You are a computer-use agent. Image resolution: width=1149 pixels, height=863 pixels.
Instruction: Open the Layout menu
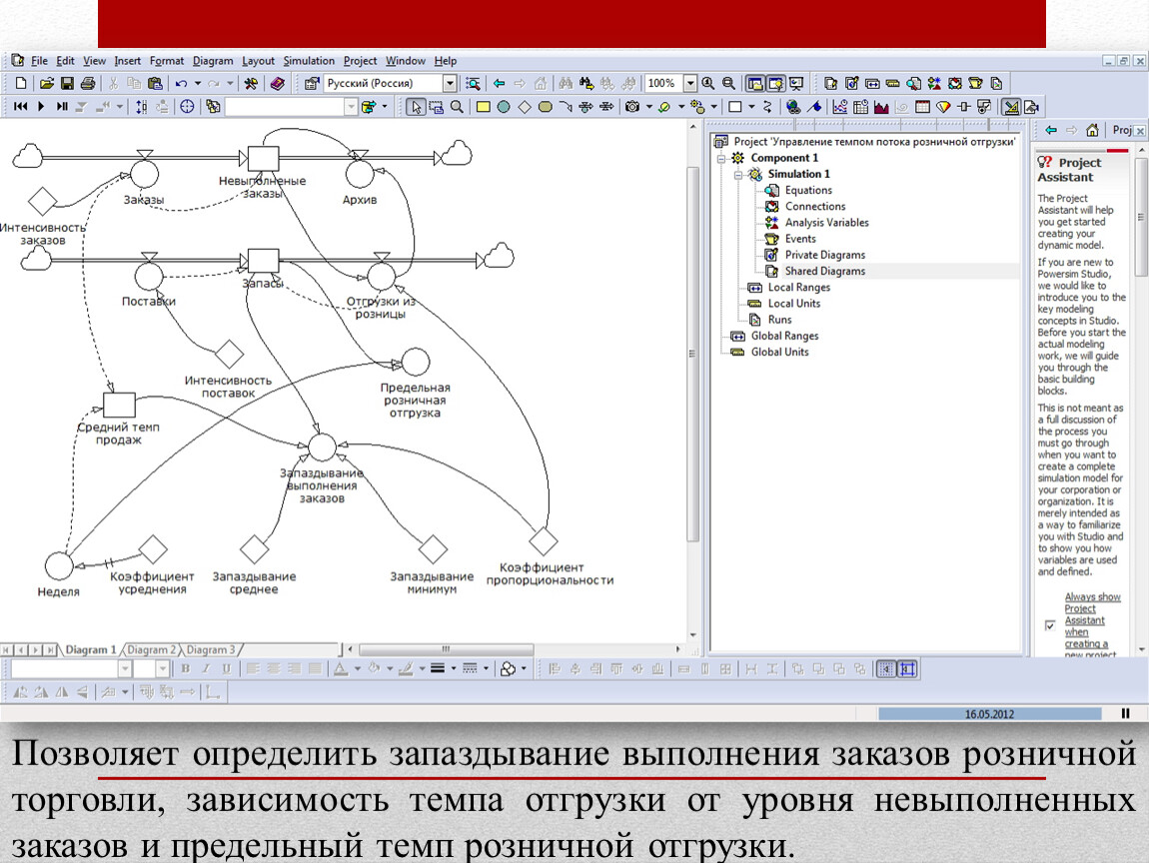[258, 61]
